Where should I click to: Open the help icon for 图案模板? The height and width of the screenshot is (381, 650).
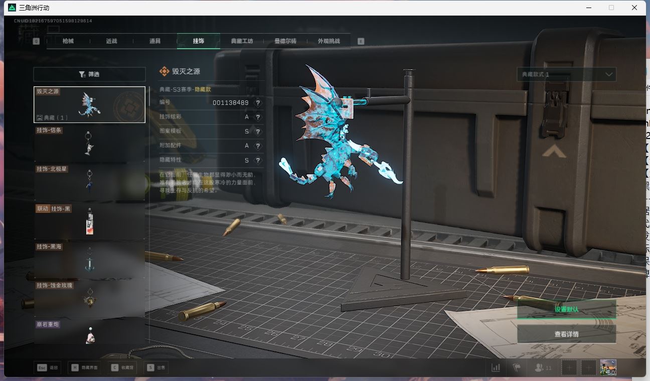tap(258, 132)
